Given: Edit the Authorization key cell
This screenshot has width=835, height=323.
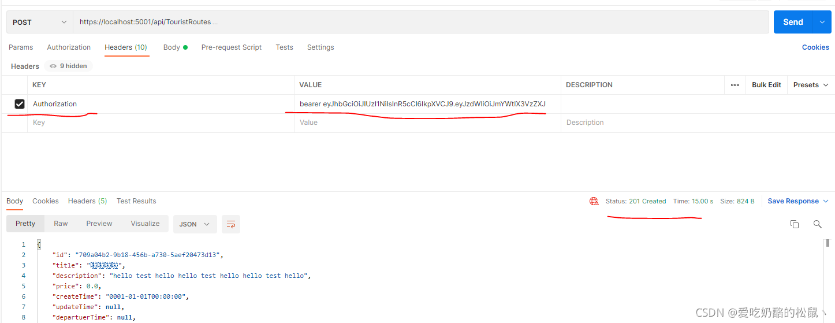Looking at the screenshot, I should [161, 104].
